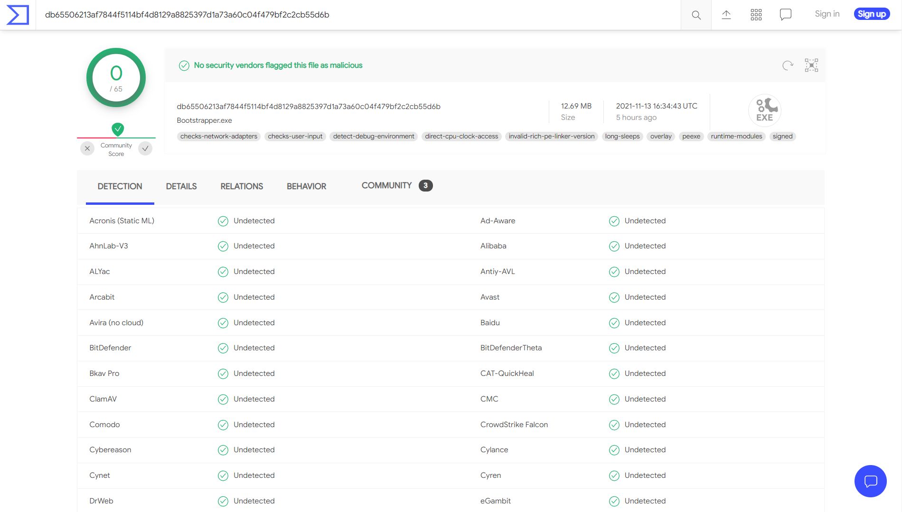This screenshot has height=512, width=902.
Task: Open the RELATIONS tab
Action: (x=242, y=186)
